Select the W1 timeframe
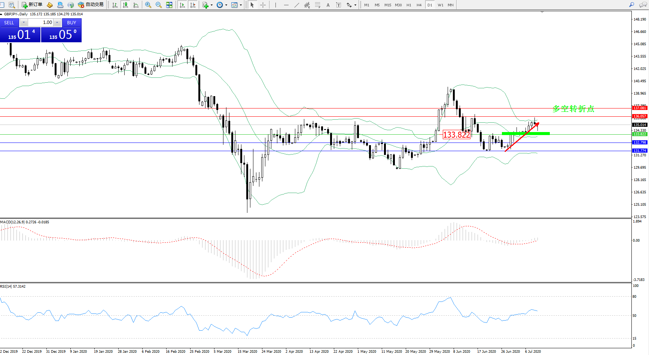 [x=440, y=5]
